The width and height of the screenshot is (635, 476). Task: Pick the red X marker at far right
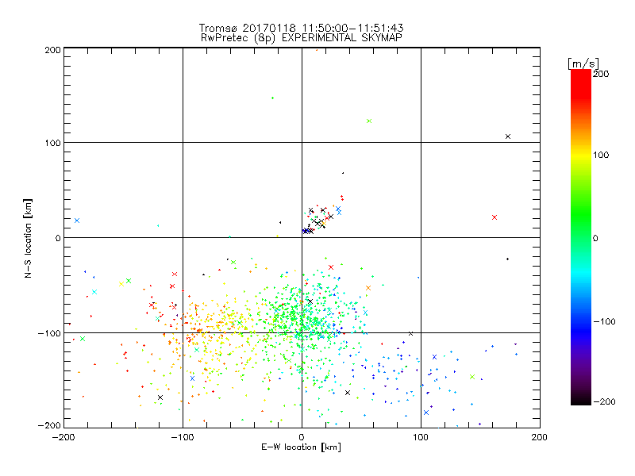(495, 217)
